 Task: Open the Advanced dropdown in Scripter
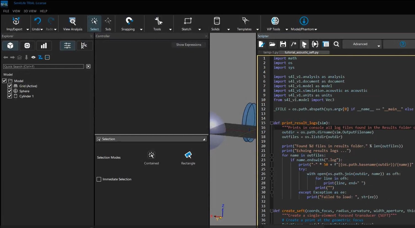pos(378,46)
